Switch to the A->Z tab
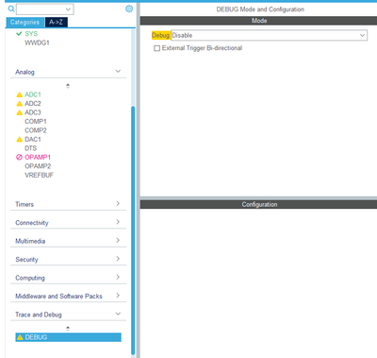The height and width of the screenshot is (358, 377). tap(56, 22)
